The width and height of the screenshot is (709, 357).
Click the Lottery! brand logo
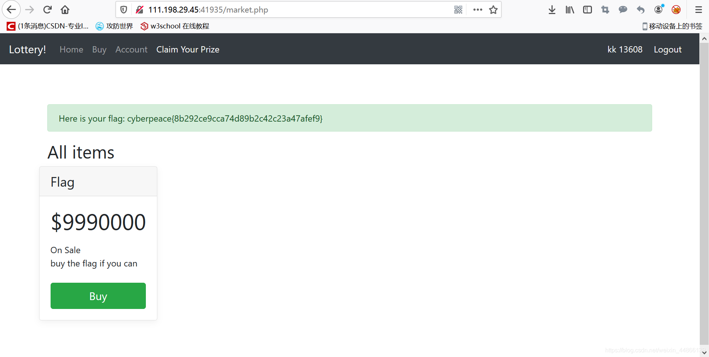27,49
